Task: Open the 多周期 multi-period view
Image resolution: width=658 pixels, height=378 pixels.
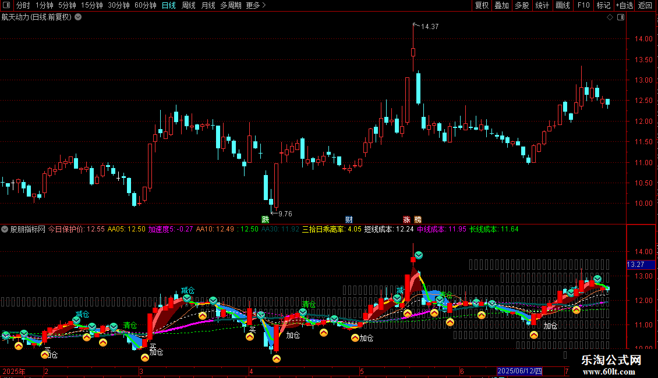Action: [x=231, y=5]
